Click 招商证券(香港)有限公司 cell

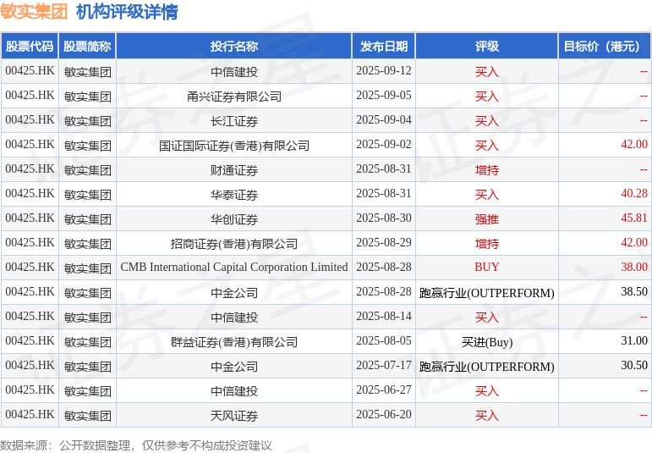click(x=234, y=244)
